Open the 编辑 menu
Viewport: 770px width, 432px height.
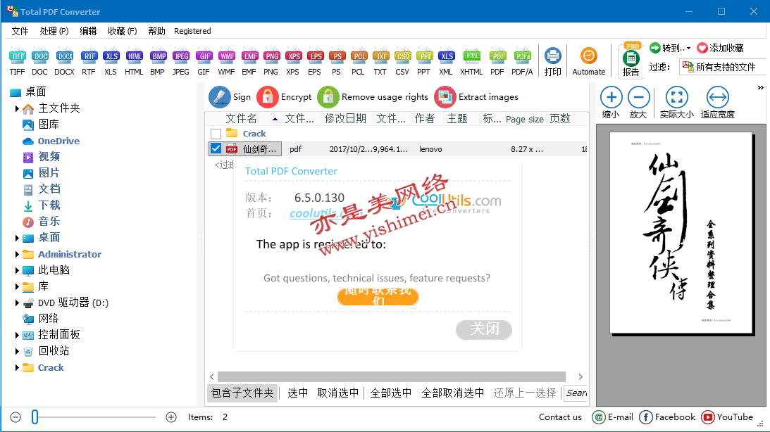(88, 31)
